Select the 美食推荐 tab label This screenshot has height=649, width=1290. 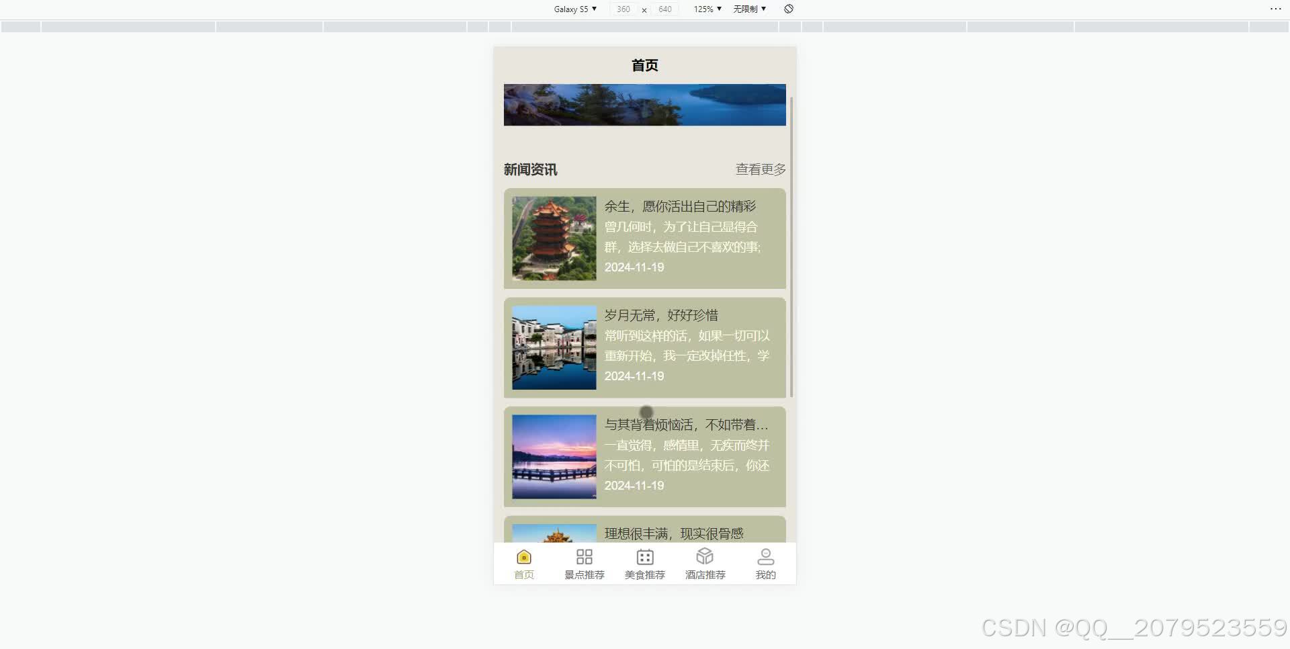(x=645, y=575)
